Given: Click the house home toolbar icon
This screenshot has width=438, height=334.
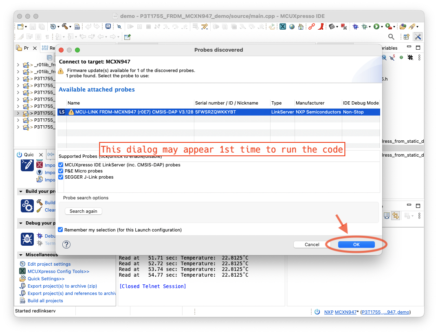Looking at the screenshot, I should click(301, 27).
